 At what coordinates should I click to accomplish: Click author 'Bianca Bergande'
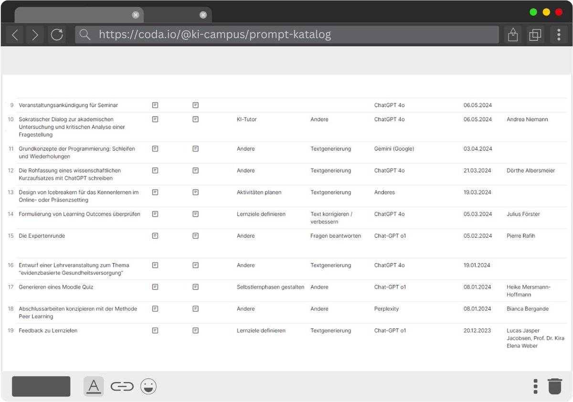pyautogui.click(x=528, y=309)
